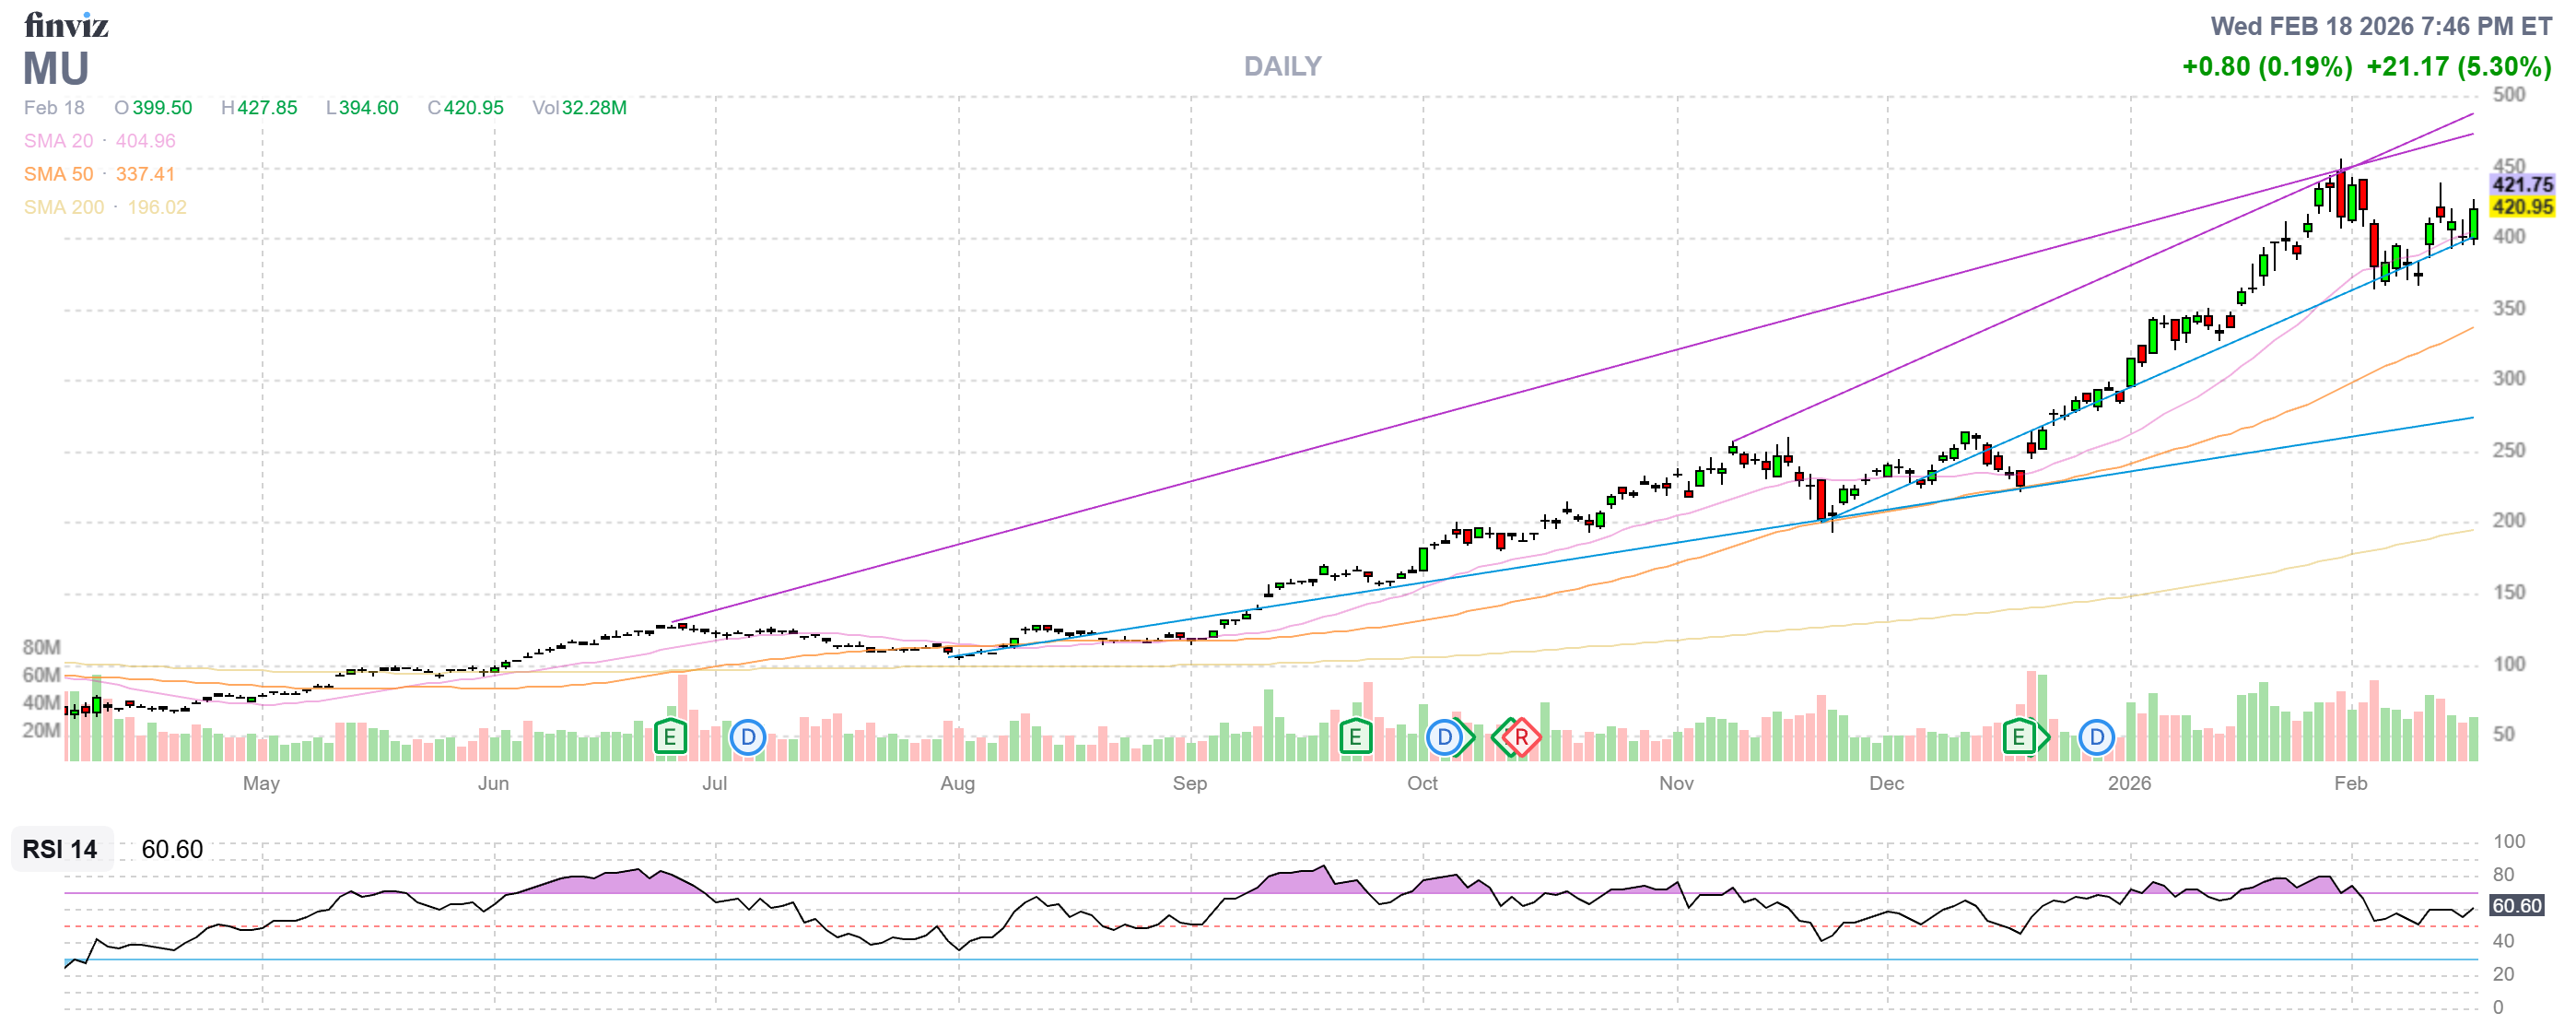Click the Feb month axis label
The height and width of the screenshot is (1036, 2576).
click(x=2350, y=783)
